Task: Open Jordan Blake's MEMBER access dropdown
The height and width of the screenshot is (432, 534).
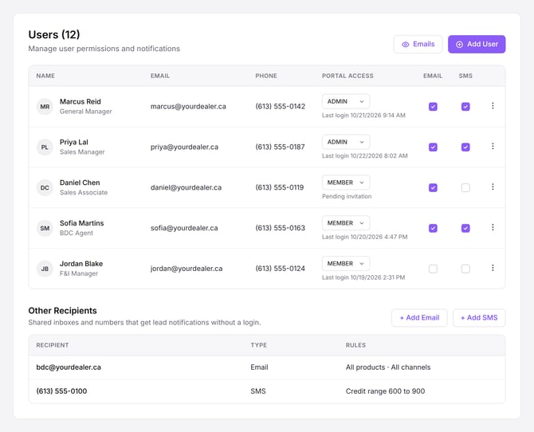Action: coord(346,264)
